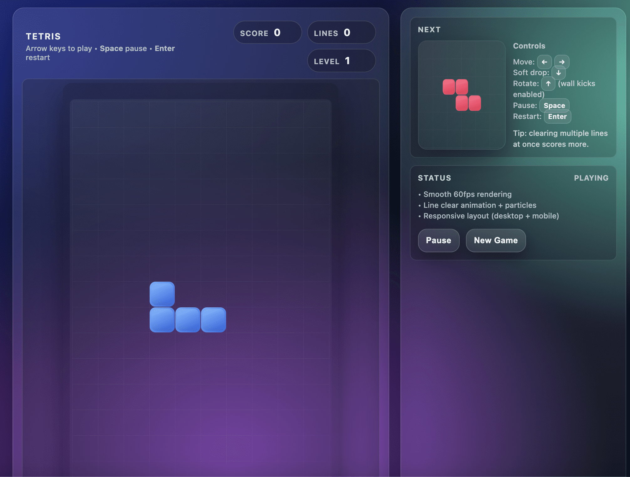Click the Rotate up-arrow key icon

[x=548, y=84]
